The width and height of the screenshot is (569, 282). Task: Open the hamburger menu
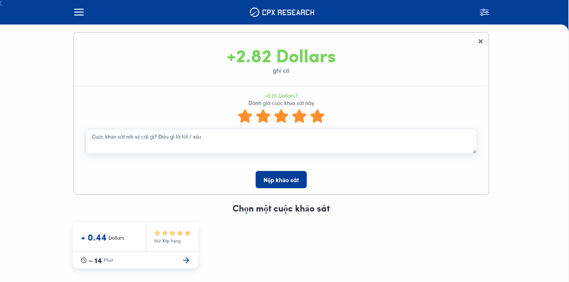pyautogui.click(x=79, y=12)
